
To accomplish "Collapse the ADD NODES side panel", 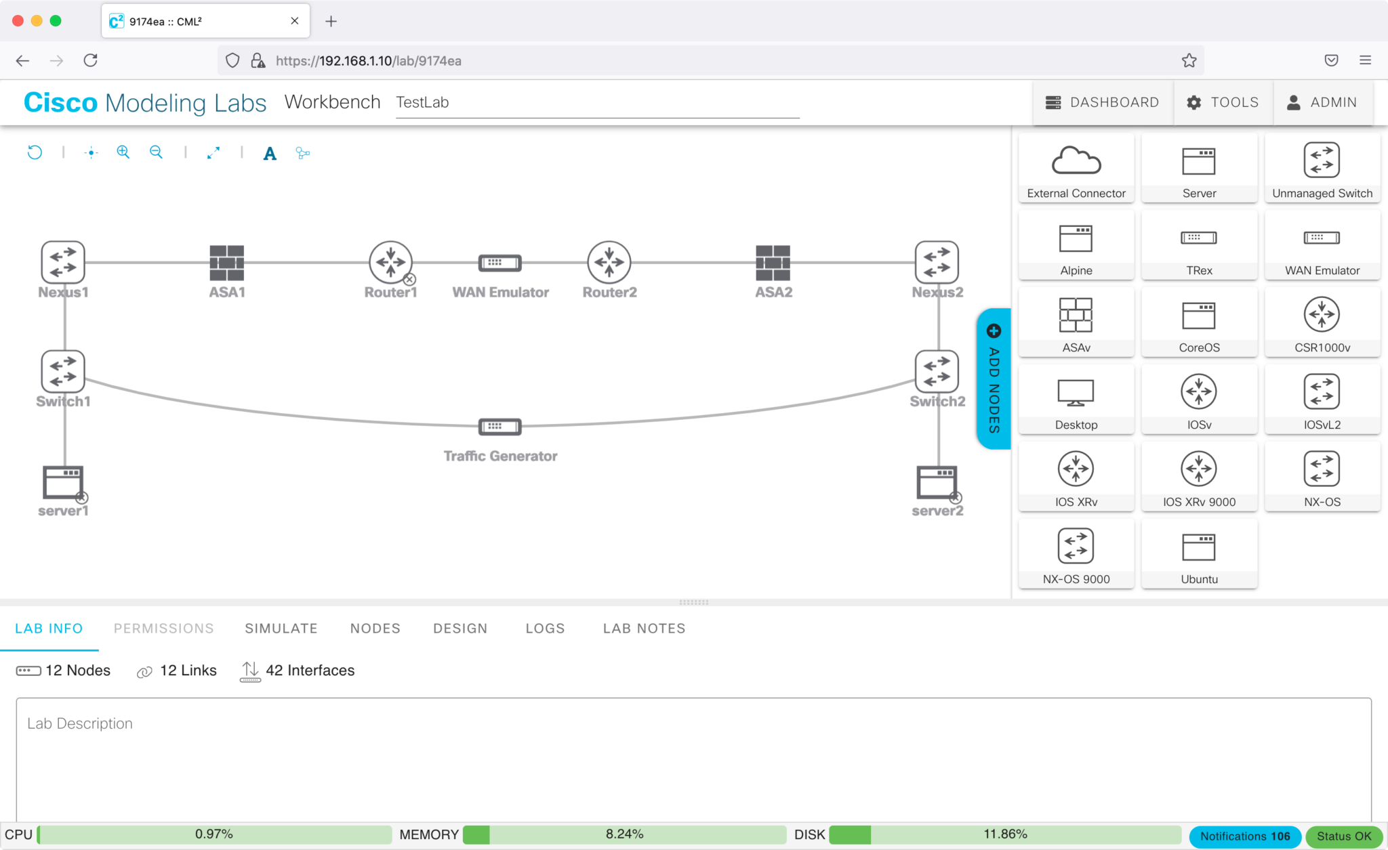I will pos(994,379).
